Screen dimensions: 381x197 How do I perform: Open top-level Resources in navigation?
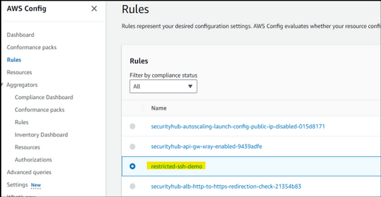(x=19, y=73)
